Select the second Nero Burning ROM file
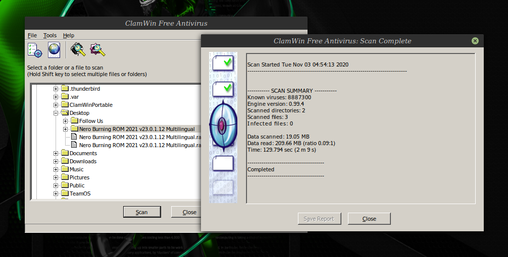Screen dimensions: 508x257 [x=140, y=145]
